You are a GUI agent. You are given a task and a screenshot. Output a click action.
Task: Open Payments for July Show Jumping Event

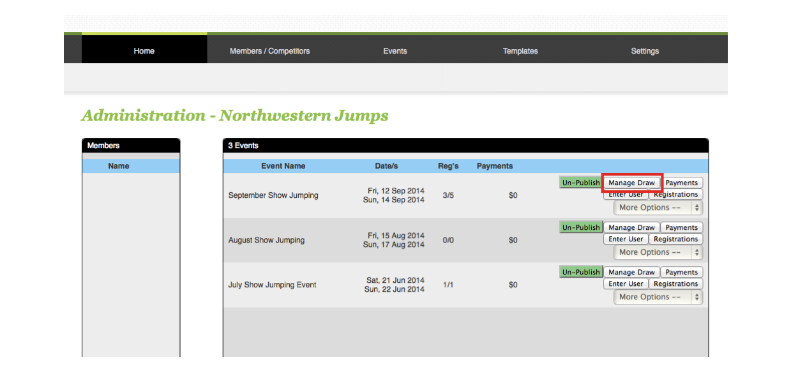(x=681, y=272)
